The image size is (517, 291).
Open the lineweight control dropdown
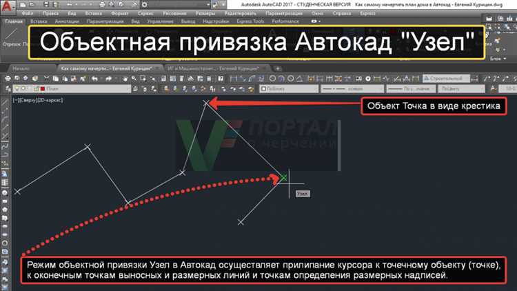point(411,89)
